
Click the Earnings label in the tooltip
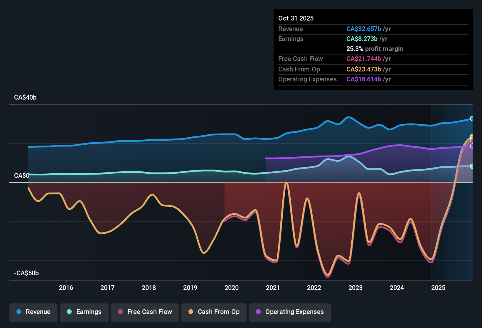point(291,39)
